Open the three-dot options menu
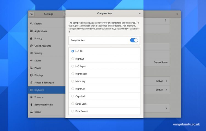 coord(165,20)
